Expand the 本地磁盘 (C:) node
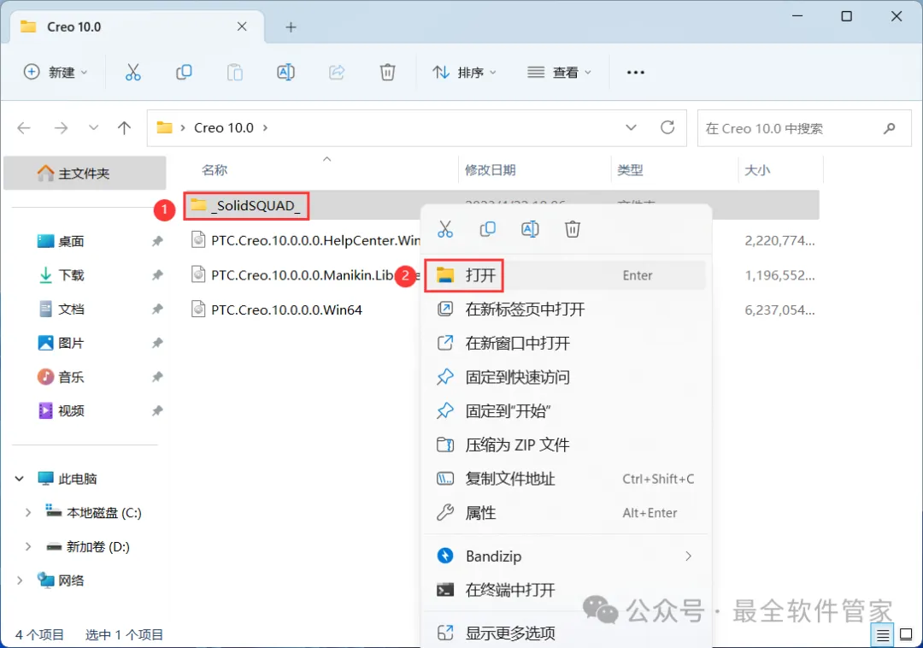The height and width of the screenshot is (648, 923). (x=27, y=513)
